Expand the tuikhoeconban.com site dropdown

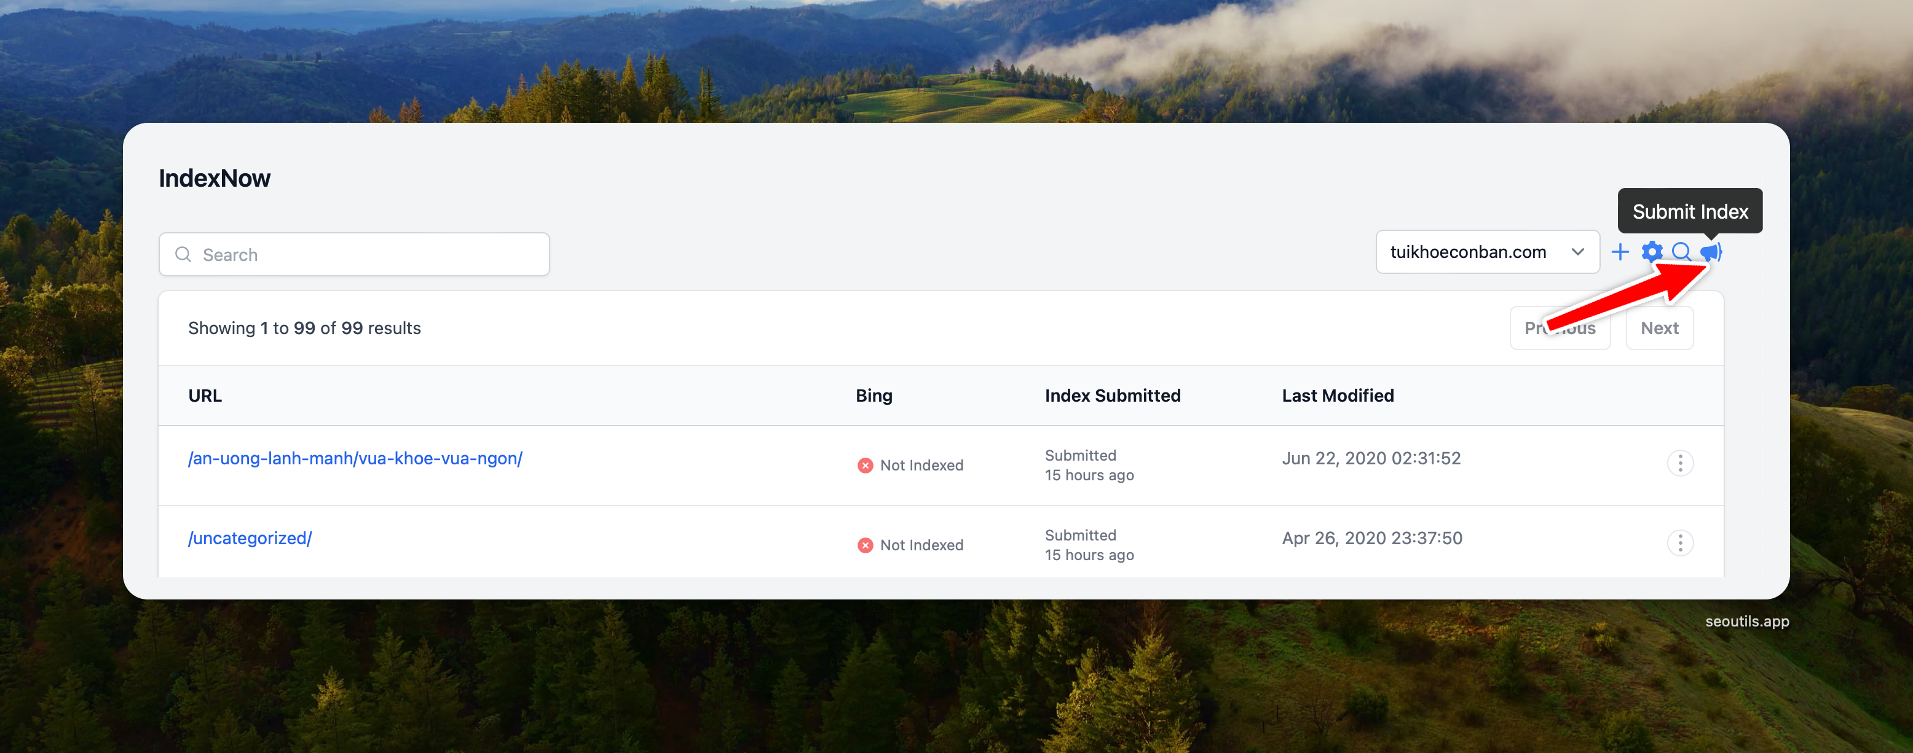coord(1468,252)
